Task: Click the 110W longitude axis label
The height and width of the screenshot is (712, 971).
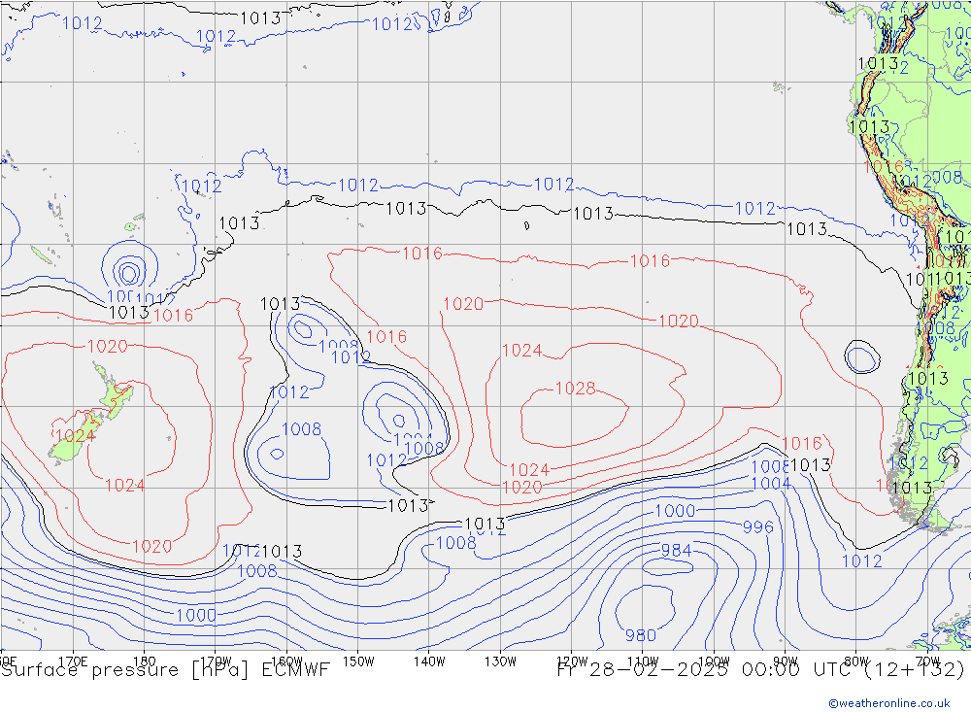Action: coord(643,661)
